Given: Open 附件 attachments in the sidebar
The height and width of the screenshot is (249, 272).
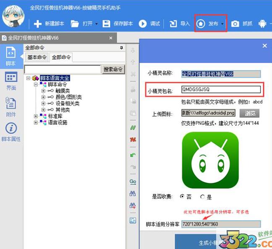Looking at the screenshot, I should tap(11, 107).
